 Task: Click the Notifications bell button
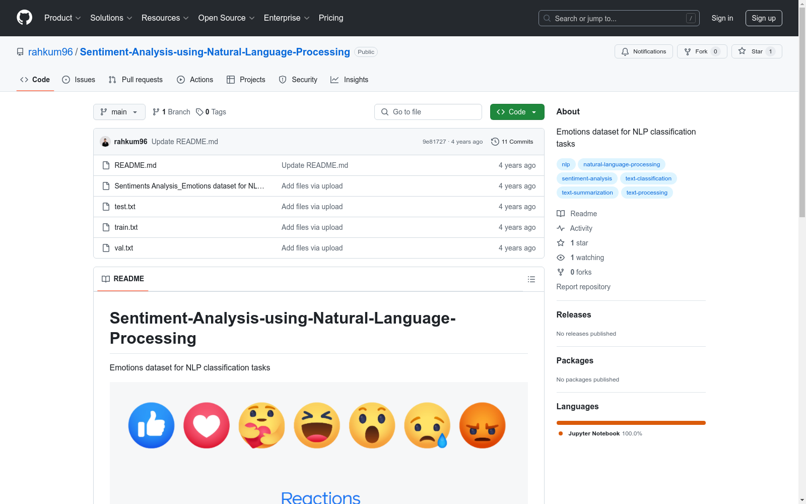(x=643, y=51)
